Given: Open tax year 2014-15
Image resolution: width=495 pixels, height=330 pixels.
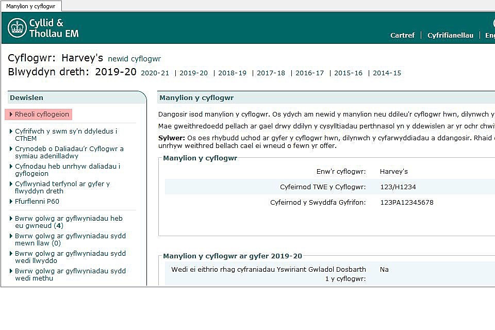Looking at the screenshot, I should [x=387, y=73].
